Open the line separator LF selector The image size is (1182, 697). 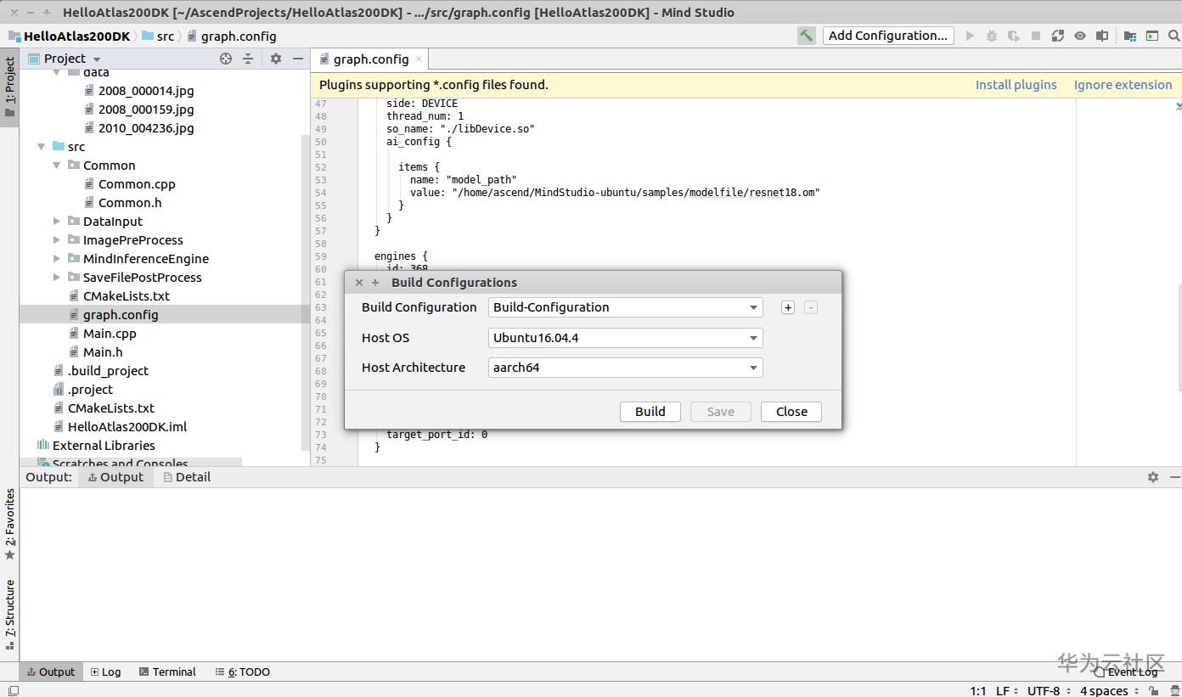[1007, 691]
